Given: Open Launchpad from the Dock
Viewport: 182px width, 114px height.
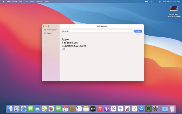Looking at the screenshot, I should [17, 109].
